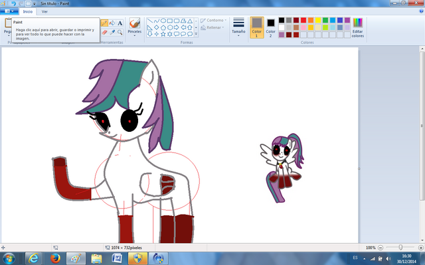Image resolution: width=425 pixels, height=265 pixels.
Task: Choose the Oval callout shape
Action: (183, 34)
